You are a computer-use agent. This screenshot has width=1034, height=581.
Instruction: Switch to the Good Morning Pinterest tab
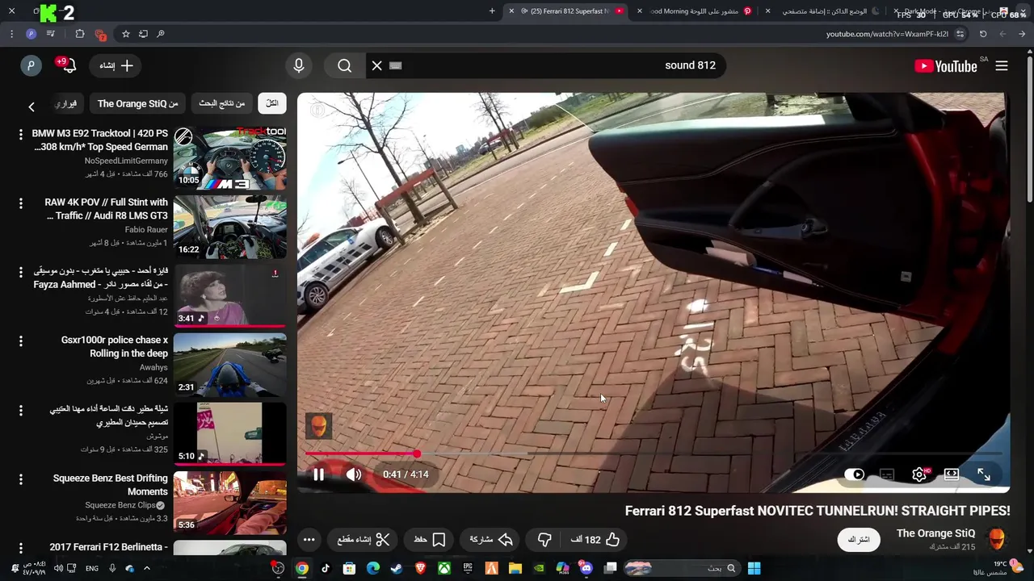[x=693, y=11]
